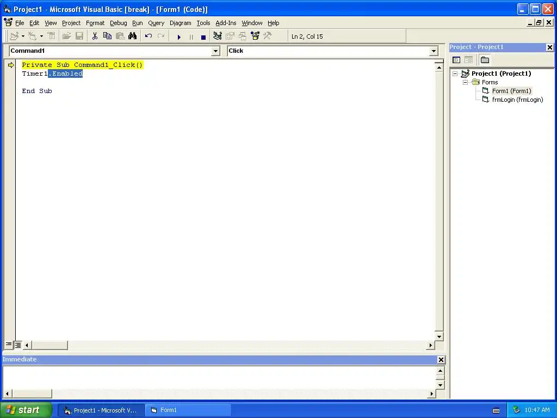Click the highlighted .Enabled text in code
This screenshot has width=557, height=418.
65,73
